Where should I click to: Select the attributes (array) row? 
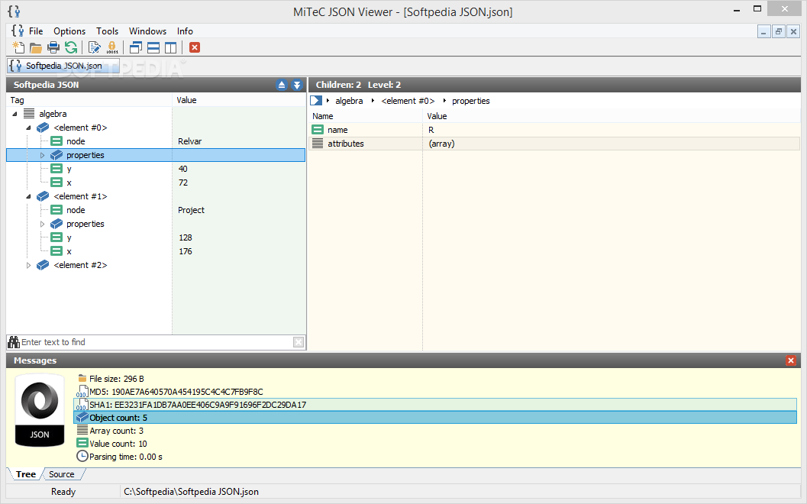coord(554,144)
